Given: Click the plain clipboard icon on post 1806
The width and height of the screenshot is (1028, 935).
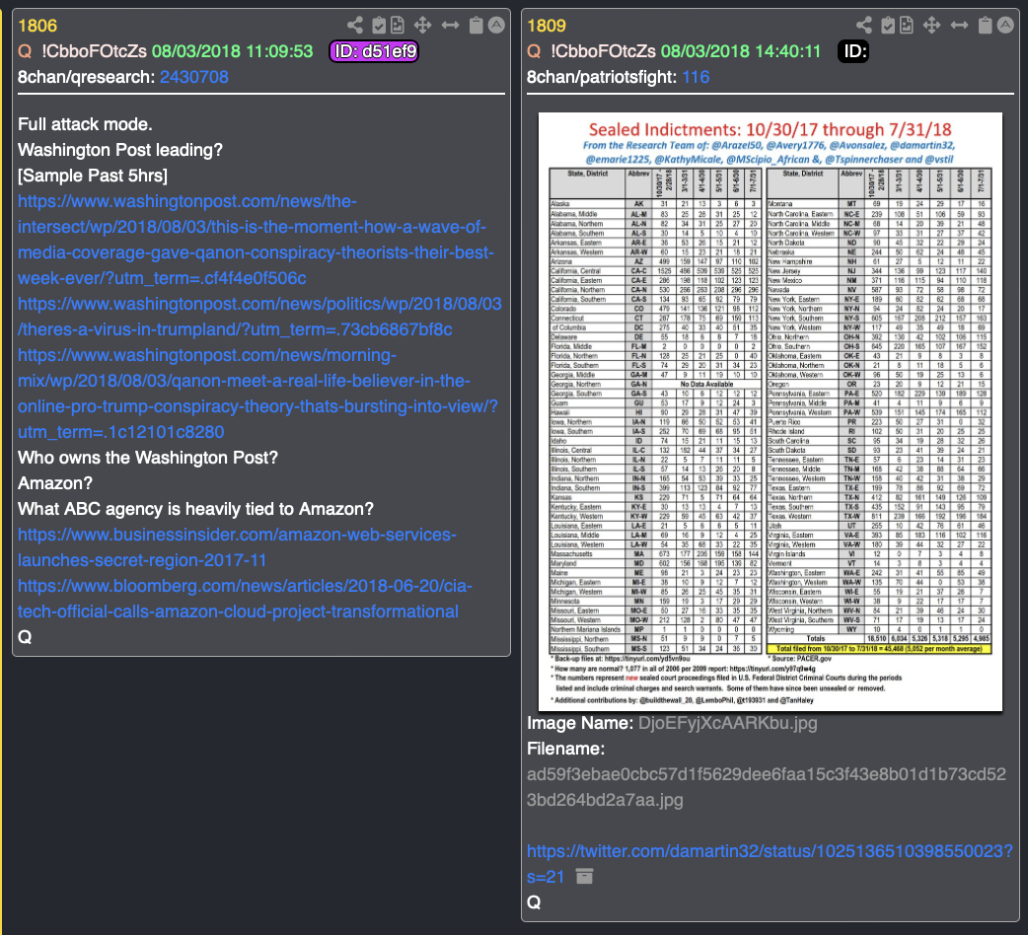Looking at the screenshot, I should (x=477, y=26).
